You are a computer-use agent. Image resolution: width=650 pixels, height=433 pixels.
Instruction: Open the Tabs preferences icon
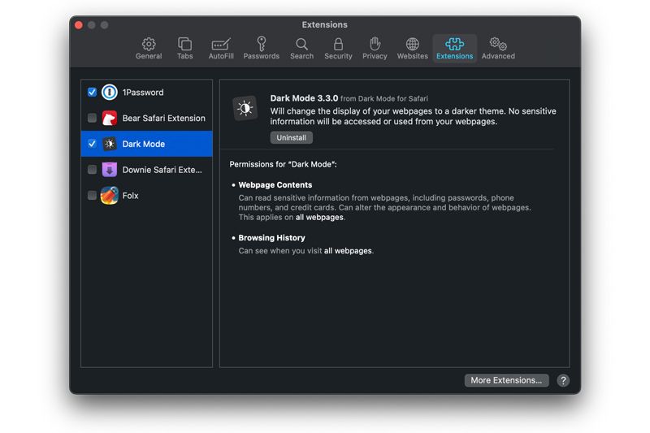(184, 44)
